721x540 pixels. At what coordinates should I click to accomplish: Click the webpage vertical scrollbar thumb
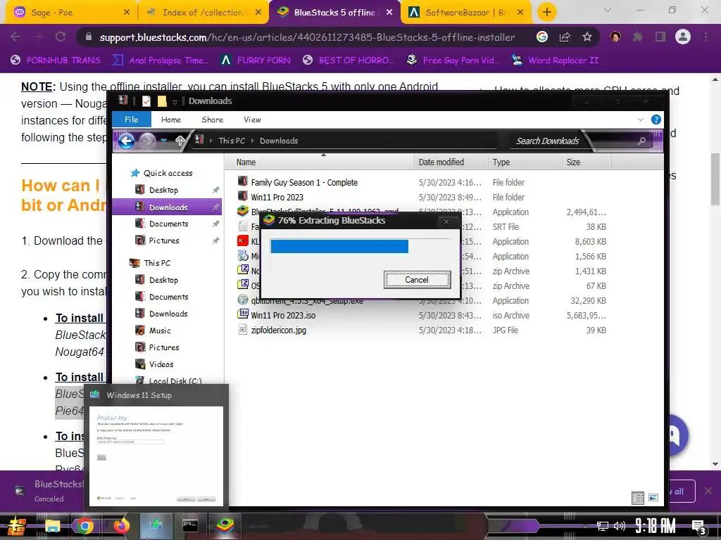[x=715, y=179]
